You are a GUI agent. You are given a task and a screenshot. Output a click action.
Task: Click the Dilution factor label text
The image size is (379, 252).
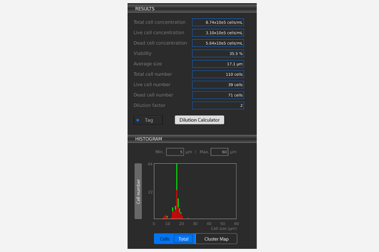point(150,106)
